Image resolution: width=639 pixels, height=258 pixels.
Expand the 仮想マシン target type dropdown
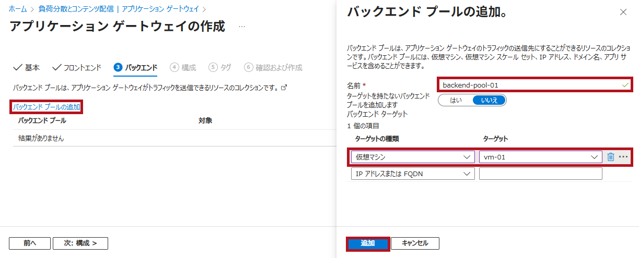[x=413, y=157]
